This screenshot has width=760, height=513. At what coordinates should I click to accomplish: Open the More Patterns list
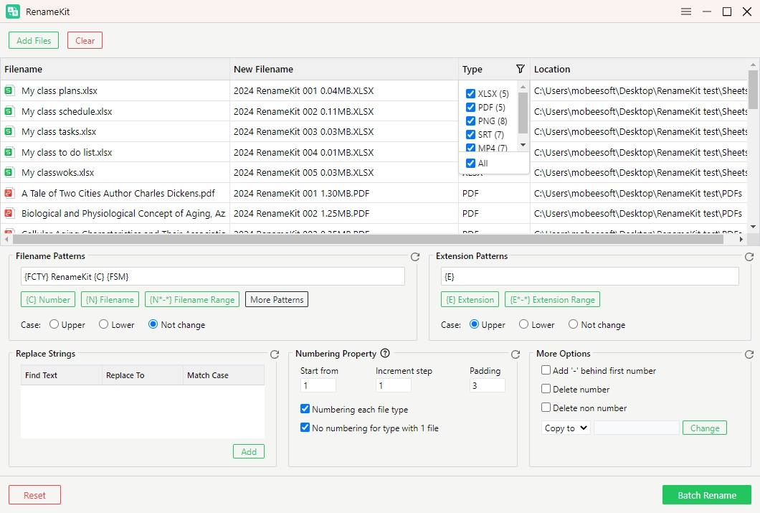point(277,299)
